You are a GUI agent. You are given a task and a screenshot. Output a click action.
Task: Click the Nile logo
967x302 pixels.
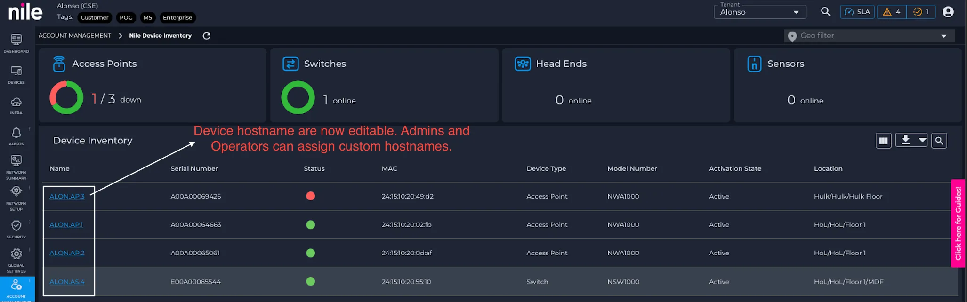click(25, 12)
